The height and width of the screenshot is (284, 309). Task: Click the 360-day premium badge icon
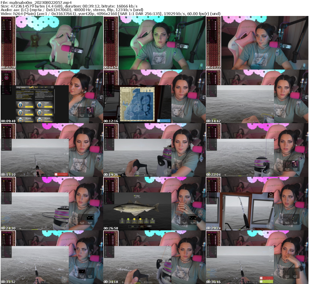pos(39,120)
